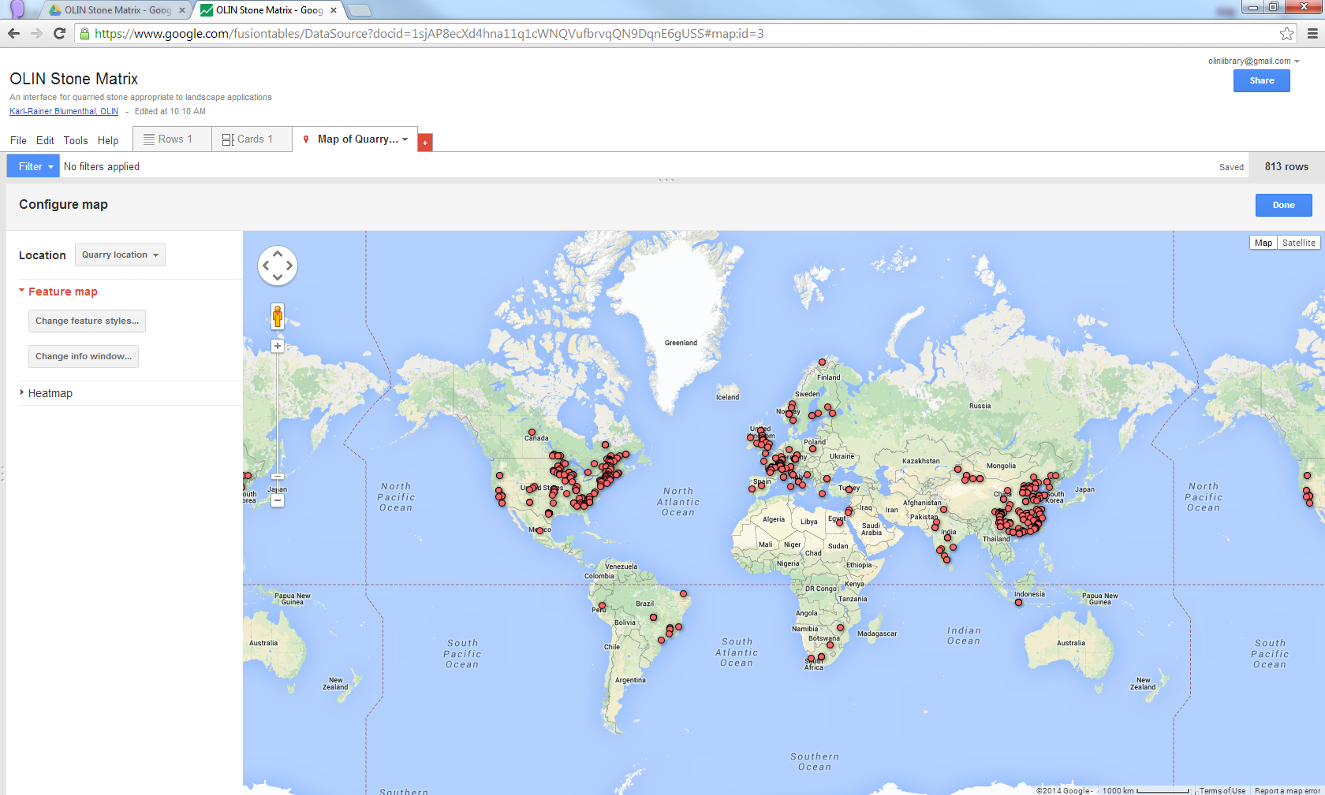This screenshot has height=795, width=1325.
Task: Click the Rows 1 tab grid icon
Action: coord(149,139)
